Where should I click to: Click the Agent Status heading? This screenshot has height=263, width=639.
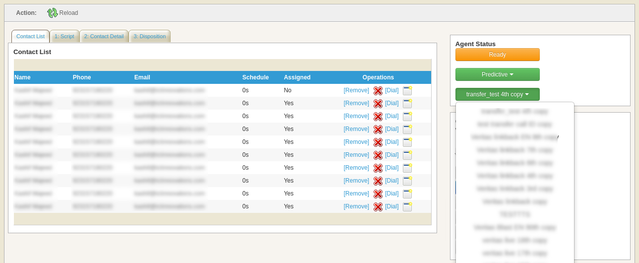click(475, 44)
